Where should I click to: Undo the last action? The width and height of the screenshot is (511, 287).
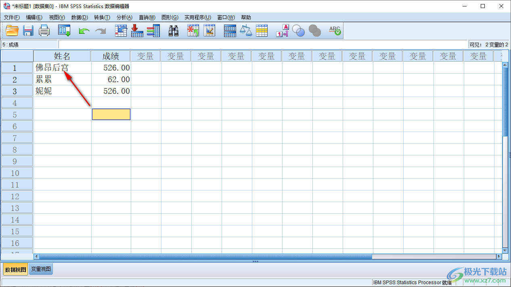tap(84, 31)
